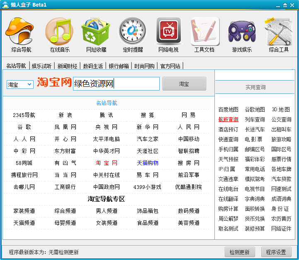The width and height of the screenshot is (299, 260).
Task: Open the 女装频道 link
Action: tap(107, 223)
